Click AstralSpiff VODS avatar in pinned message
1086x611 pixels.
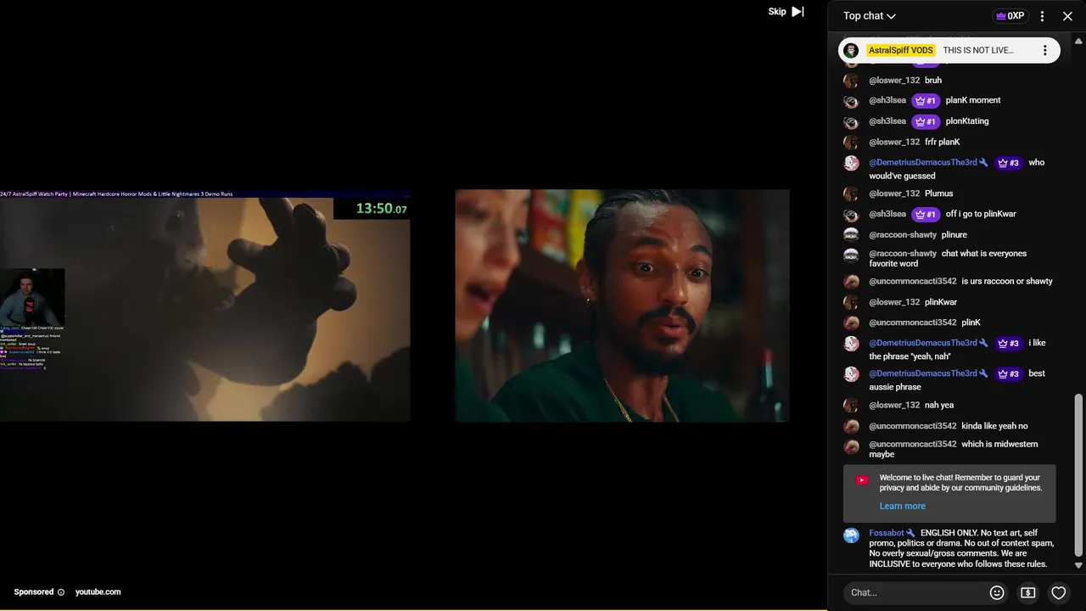[851, 50]
